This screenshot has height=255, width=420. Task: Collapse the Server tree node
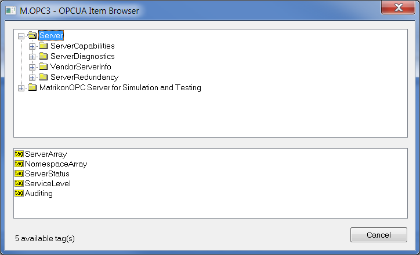[x=21, y=36]
